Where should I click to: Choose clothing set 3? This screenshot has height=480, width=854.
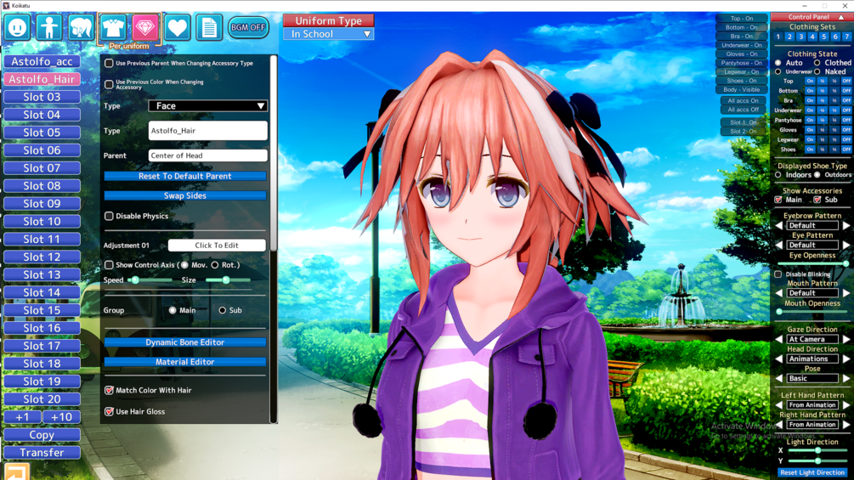tap(800, 37)
